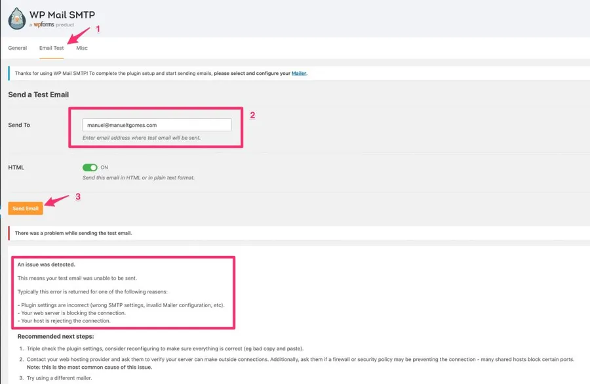The image size is (590, 384).
Task: Focus the Send To email address field
Action: pos(157,125)
